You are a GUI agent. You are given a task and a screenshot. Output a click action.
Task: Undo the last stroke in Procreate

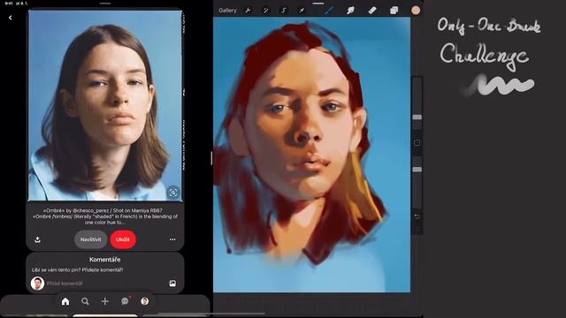point(417,216)
